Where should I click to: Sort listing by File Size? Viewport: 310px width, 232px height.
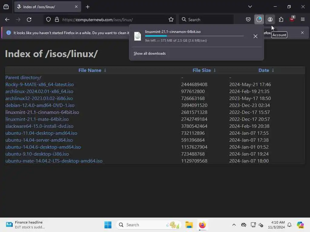point(202,70)
